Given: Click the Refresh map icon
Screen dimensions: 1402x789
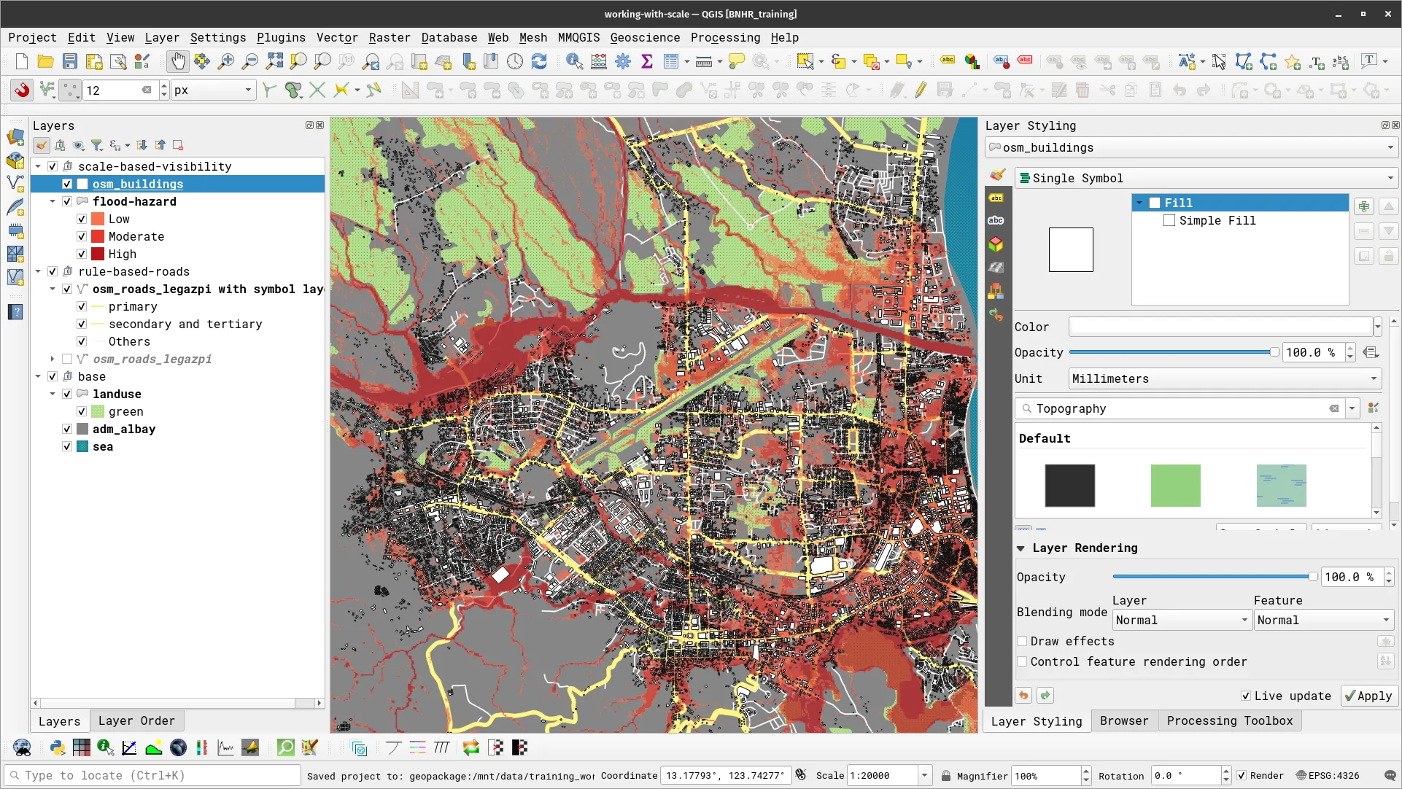Looking at the screenshot, I should click(x=539, y=61).
